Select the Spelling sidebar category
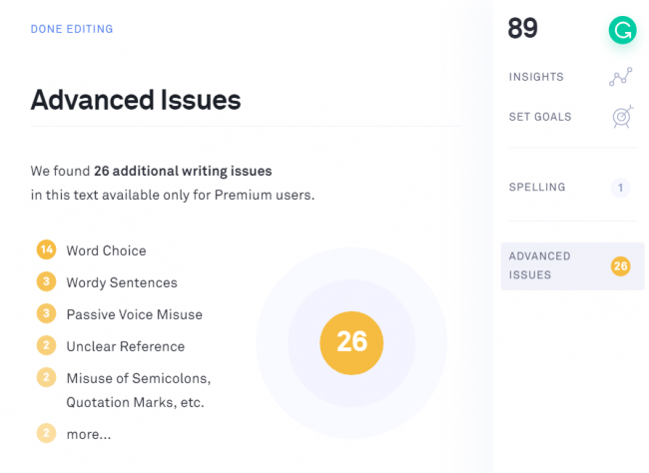 tap(537, 187)
